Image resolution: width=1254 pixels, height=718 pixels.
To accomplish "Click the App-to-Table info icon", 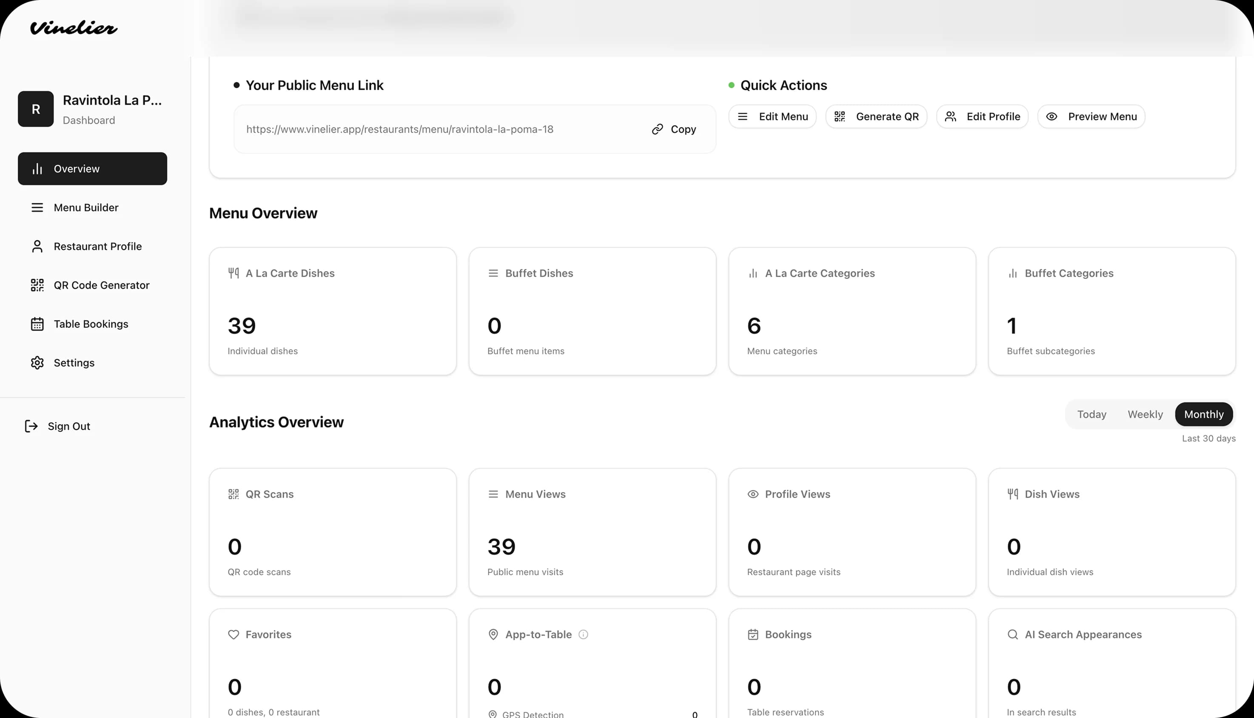I will [583, 635].
